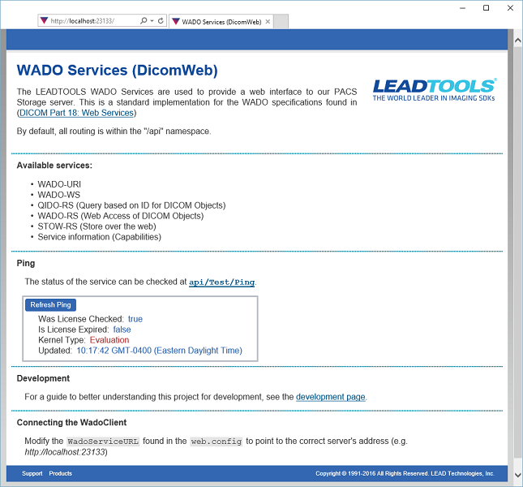Click the QIDO-RS list item
Image resolution: width=523 pixels, height=487 pixels.
point(131,205)
